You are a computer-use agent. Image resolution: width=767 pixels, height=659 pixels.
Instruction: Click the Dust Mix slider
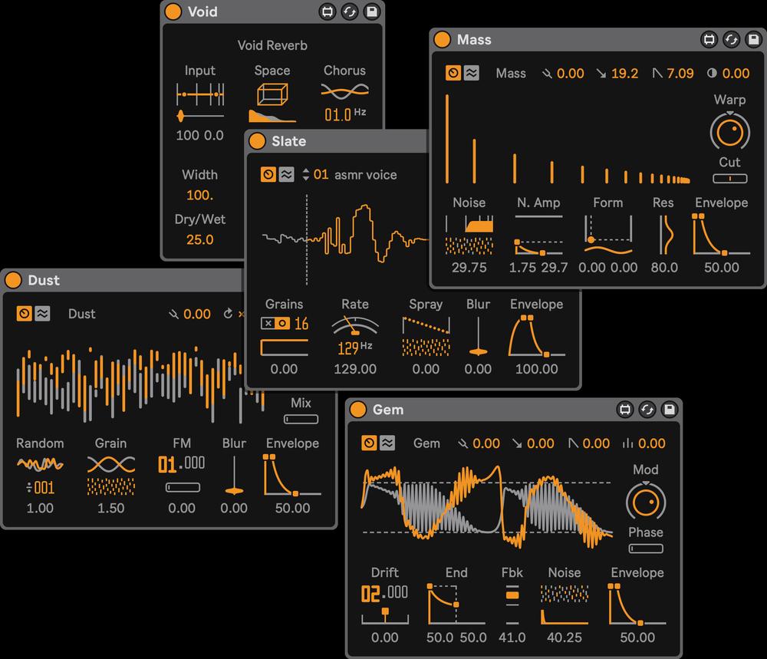[x=301, y=420]
